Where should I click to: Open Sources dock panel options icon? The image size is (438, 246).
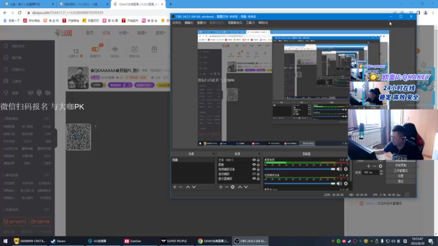tap(259, 154)
